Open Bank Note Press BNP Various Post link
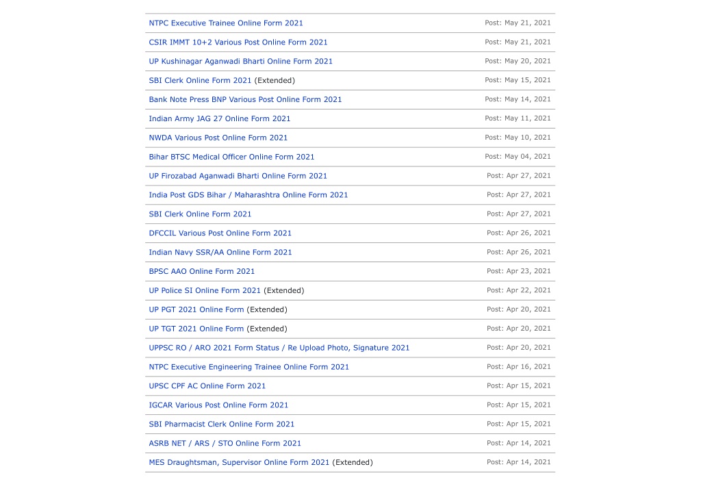This screenshot has height=495, width=701. (x=245, y=100)
